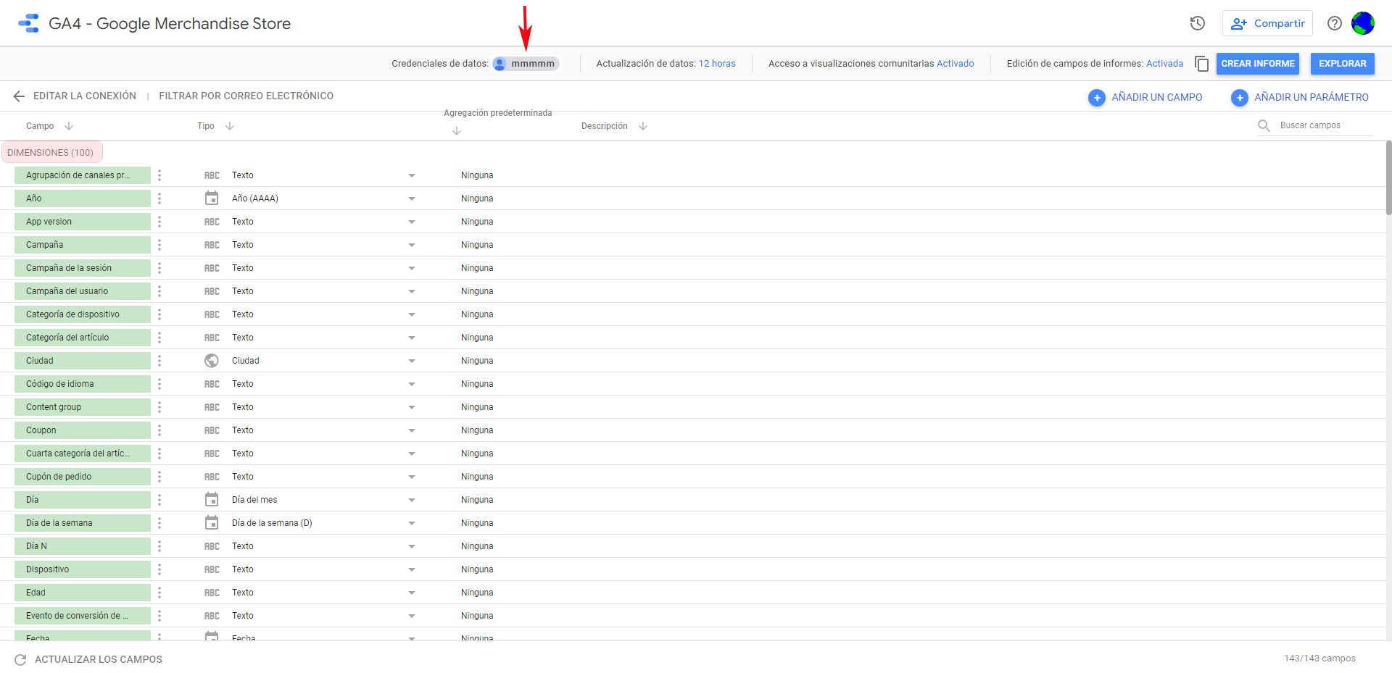Click the 143/143 campos counter

coord(1319,659)
